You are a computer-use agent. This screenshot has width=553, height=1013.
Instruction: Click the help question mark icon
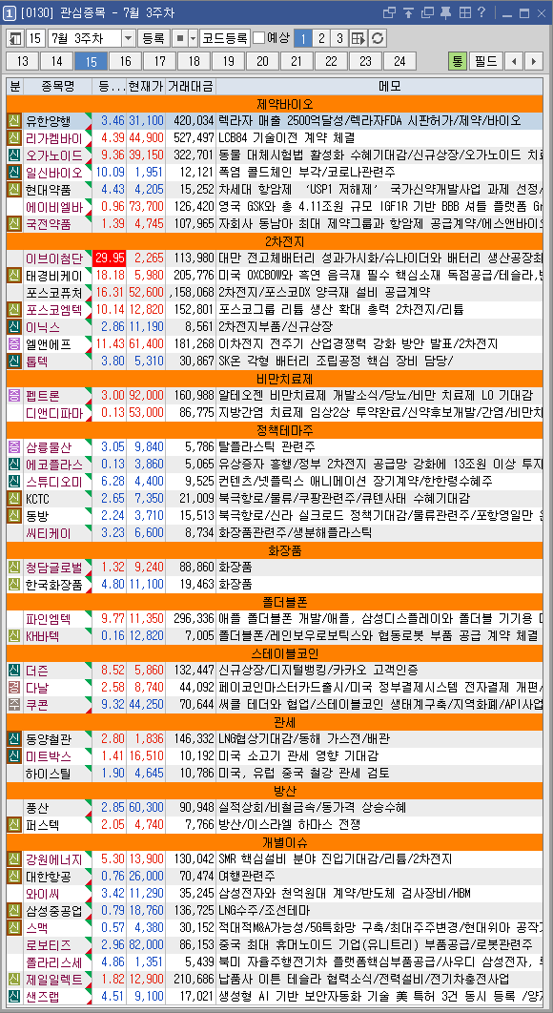481,12
